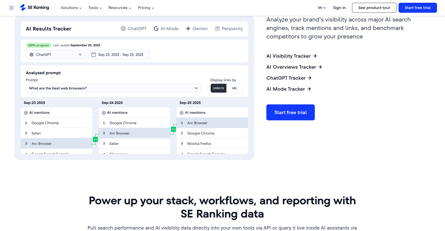Open the analyzed prompt dropdown
This screenshot has height=231, width=445.
(114, 88)
